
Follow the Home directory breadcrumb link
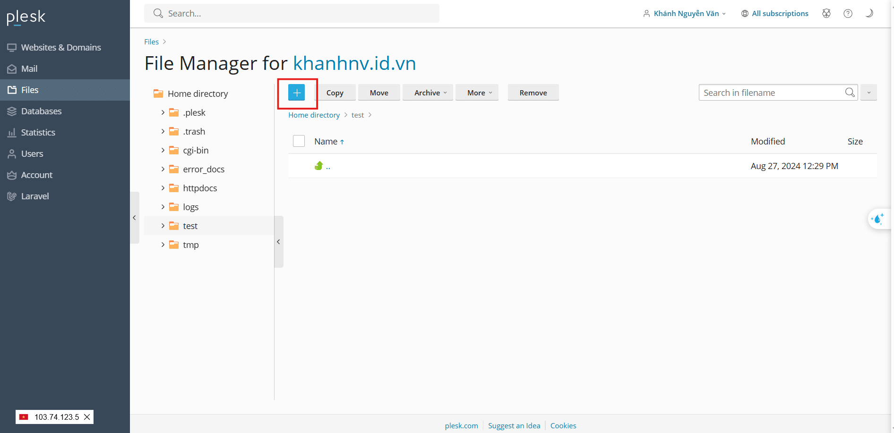click(x=314, y=115)
